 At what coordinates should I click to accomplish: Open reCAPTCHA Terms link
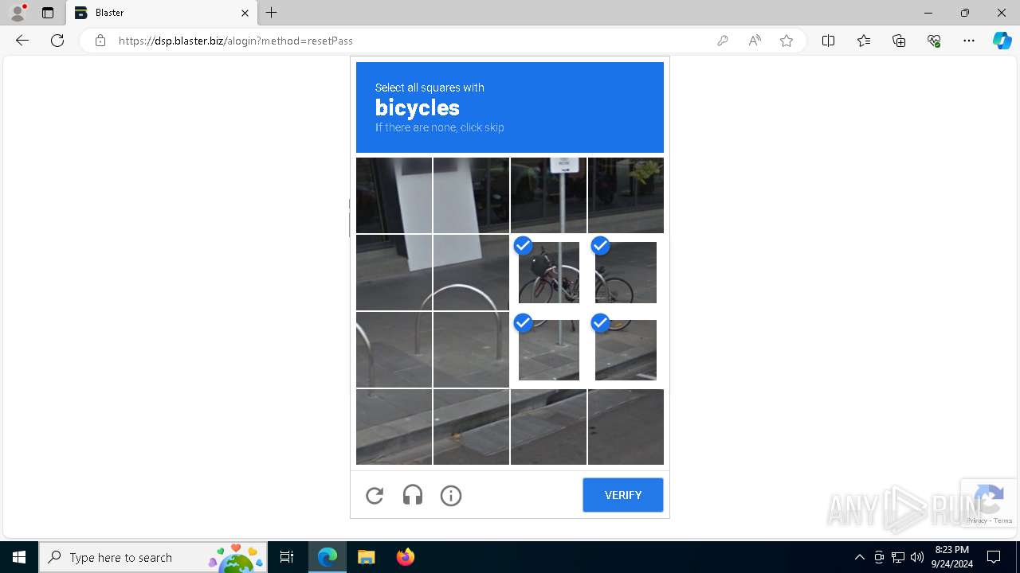[x=1003, y=520]
